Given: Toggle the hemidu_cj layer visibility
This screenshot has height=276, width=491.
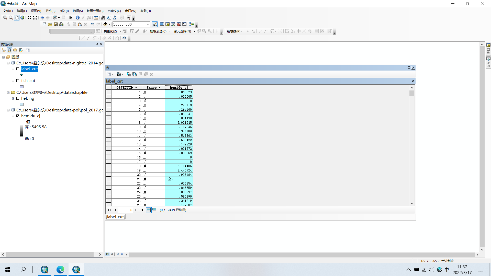Looking at the screenshot, I should [18, 116].
